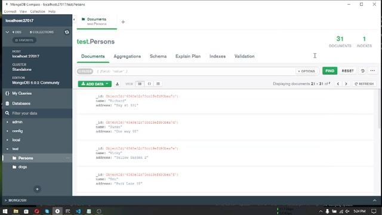Screen dimensions: 382x215
Task: Click the localhost:27017 sidebar title
Action: point(20,21)
